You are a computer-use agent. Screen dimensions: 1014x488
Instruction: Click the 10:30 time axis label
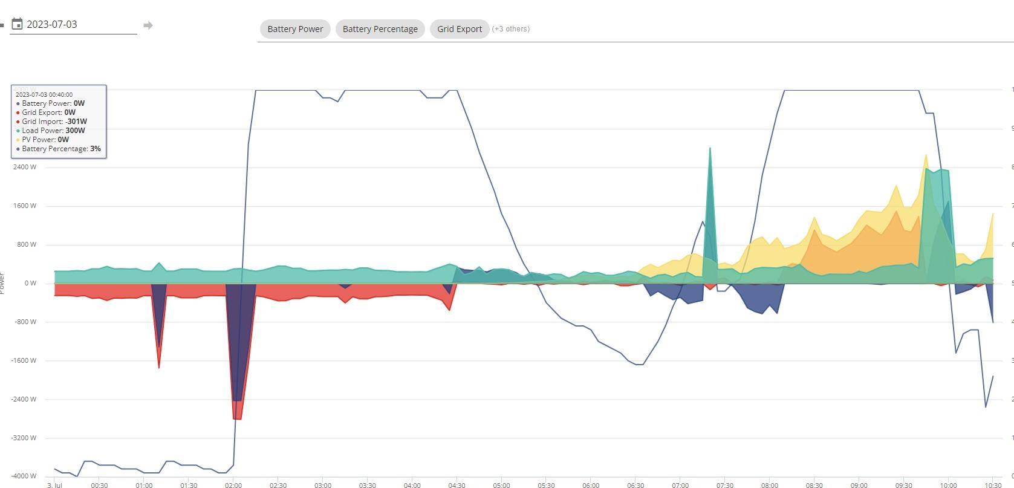pyautogui.click(x=993, y=485)
